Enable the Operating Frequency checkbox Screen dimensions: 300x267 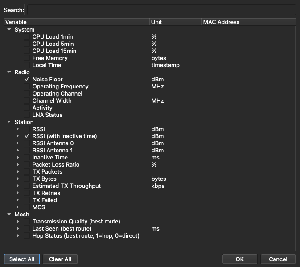(27, 87)
